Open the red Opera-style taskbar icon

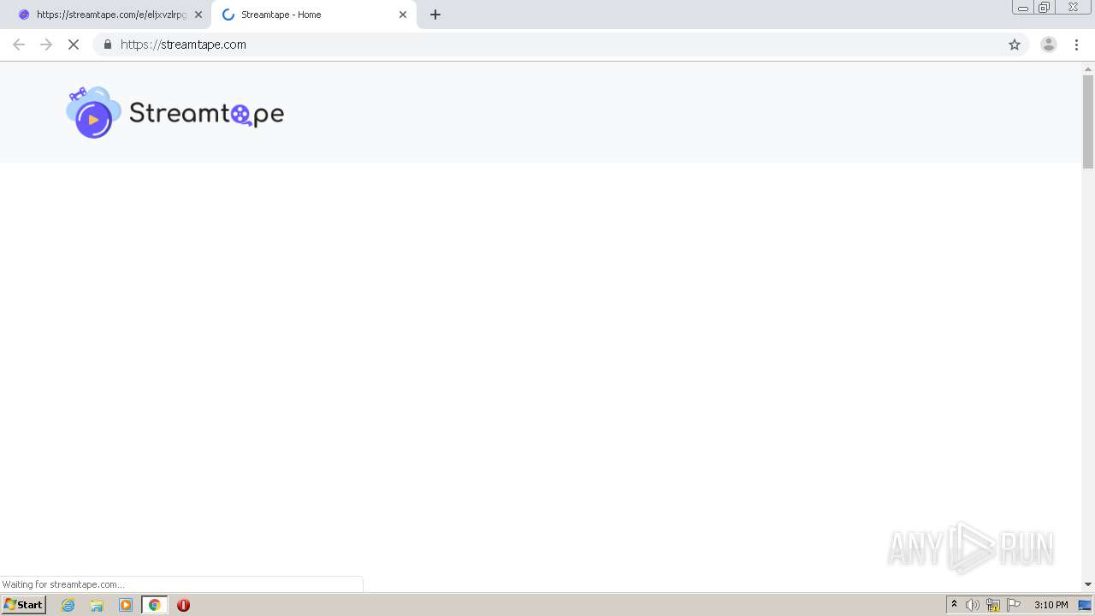tap(183, 605)
